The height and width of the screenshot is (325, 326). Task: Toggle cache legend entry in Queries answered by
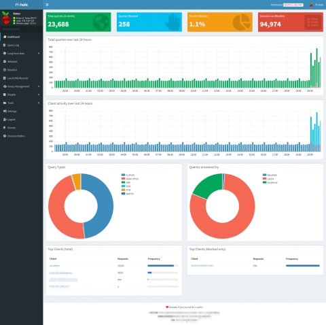click(268, 179)
